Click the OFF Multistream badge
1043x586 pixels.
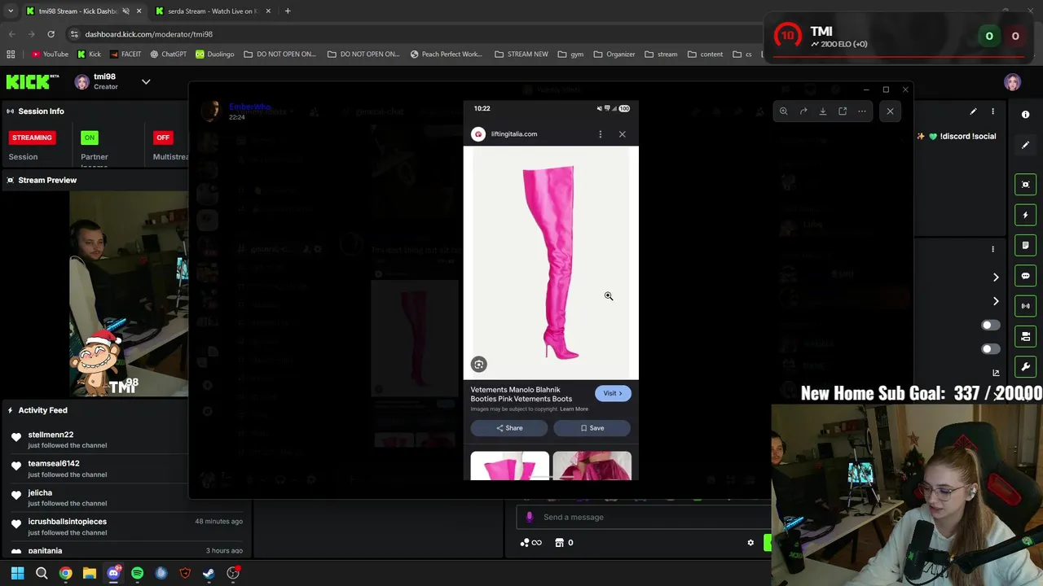(163, 138)
